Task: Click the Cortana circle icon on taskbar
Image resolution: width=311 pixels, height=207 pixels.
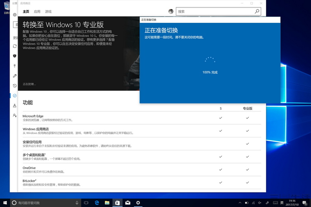Action: [14, 202]
